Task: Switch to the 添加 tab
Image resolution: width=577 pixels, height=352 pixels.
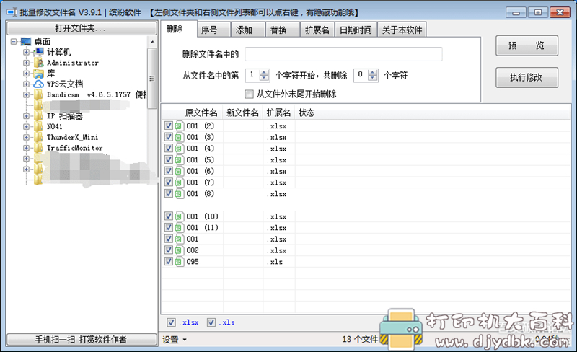Action: pyautogui.click(x=248, y=30)
